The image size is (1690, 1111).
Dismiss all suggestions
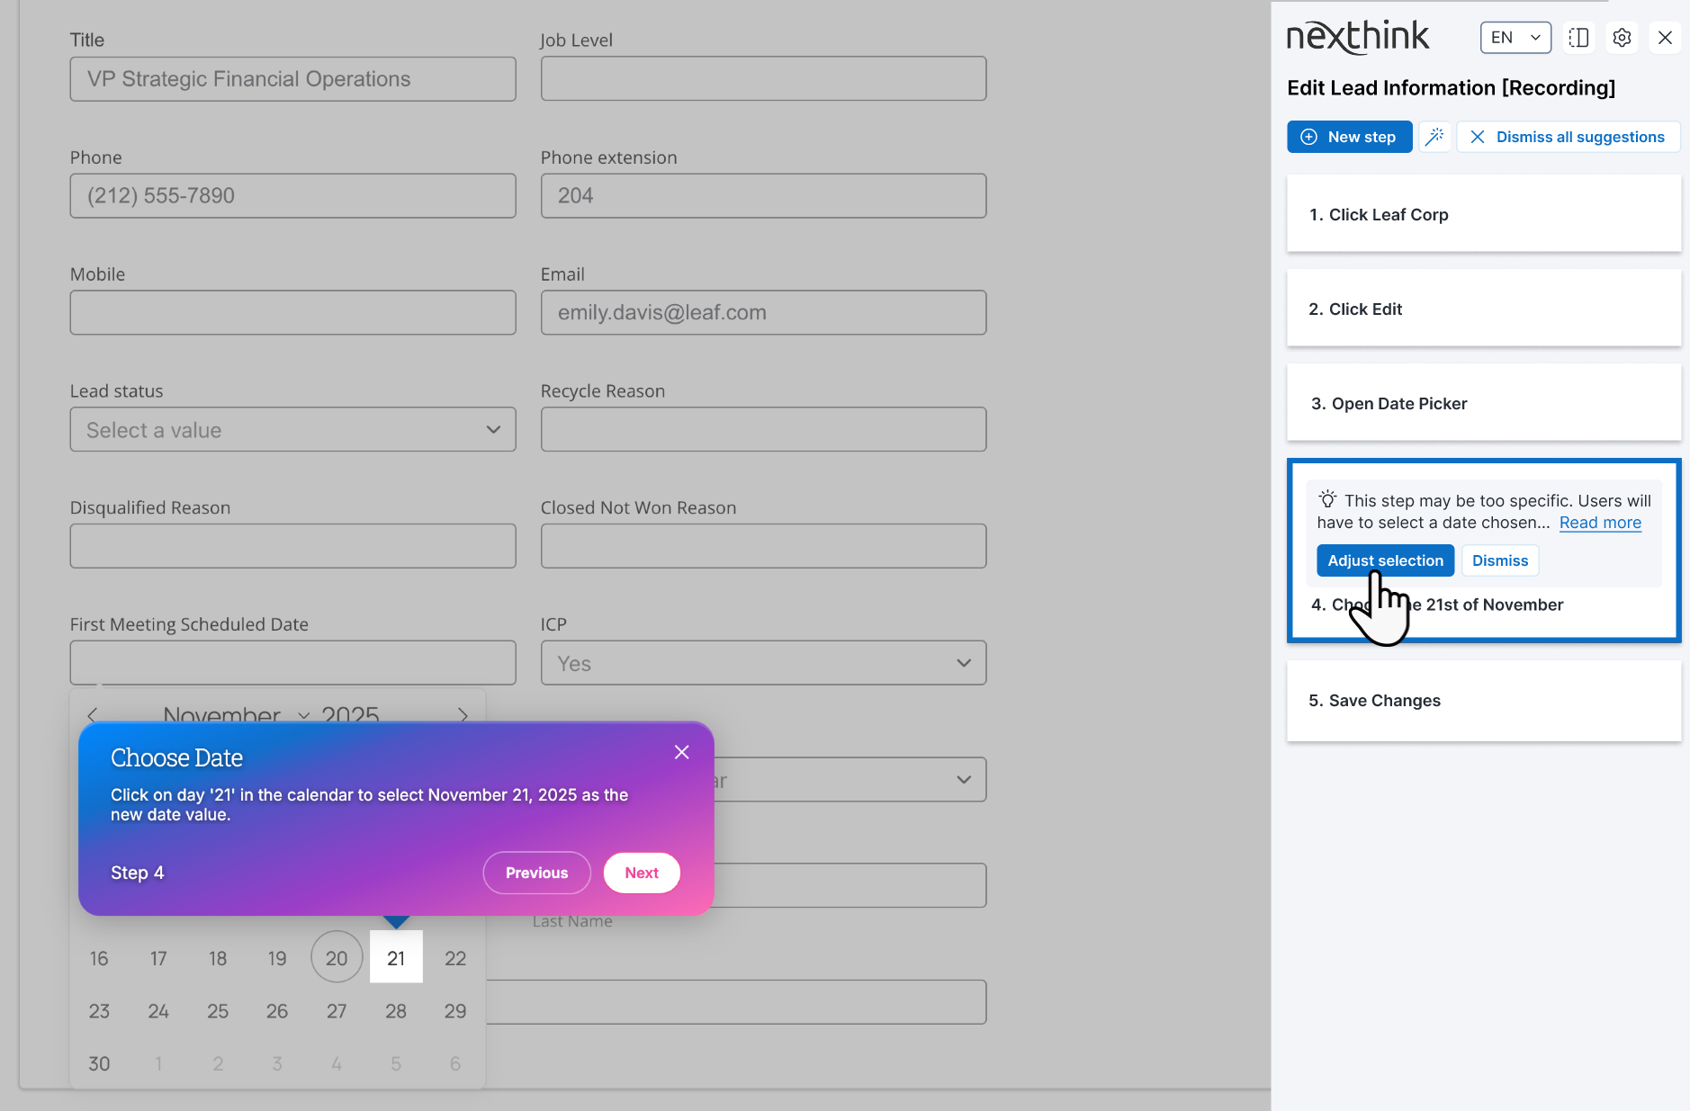click(1568, 137)
